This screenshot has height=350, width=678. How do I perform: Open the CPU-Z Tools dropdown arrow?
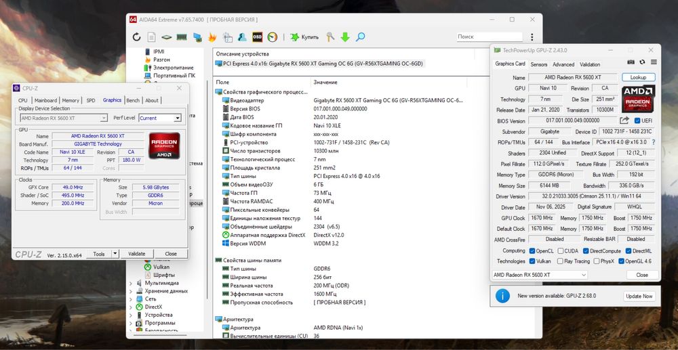(115, 254)
